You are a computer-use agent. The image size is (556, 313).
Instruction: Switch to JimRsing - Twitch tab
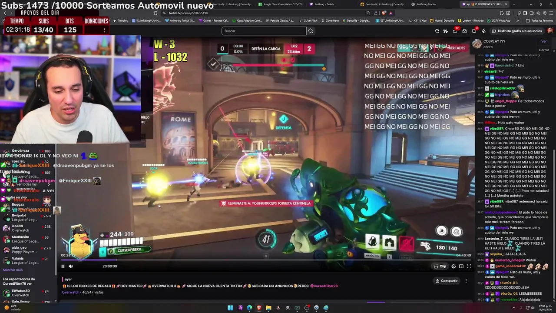[322, 4]
